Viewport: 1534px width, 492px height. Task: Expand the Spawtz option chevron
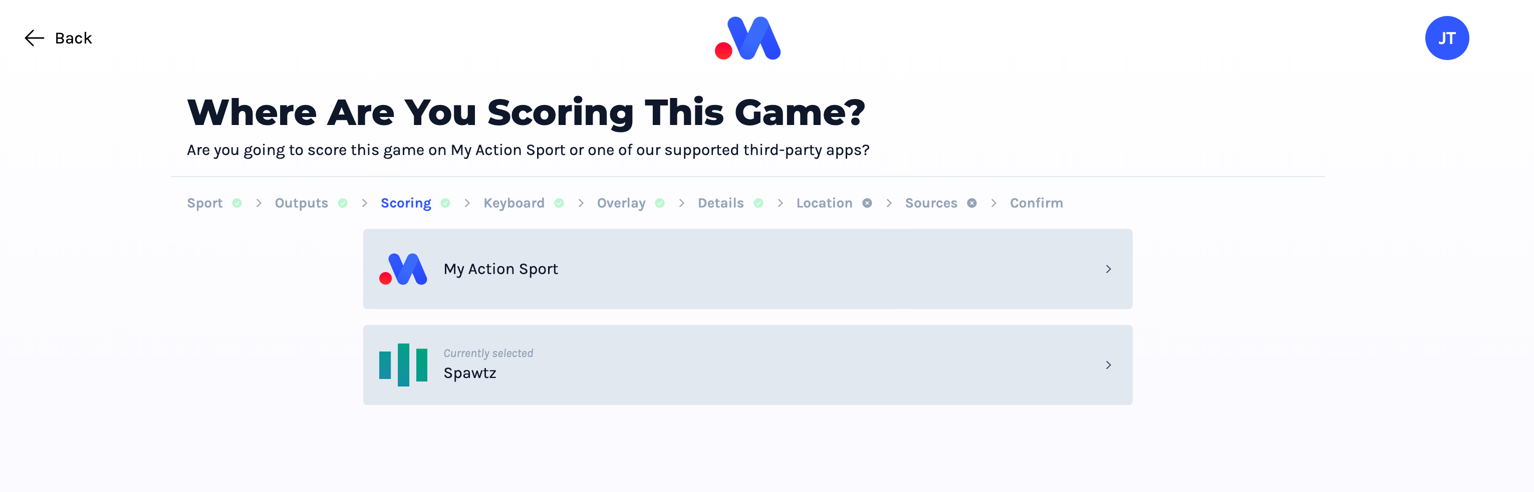1108,365
